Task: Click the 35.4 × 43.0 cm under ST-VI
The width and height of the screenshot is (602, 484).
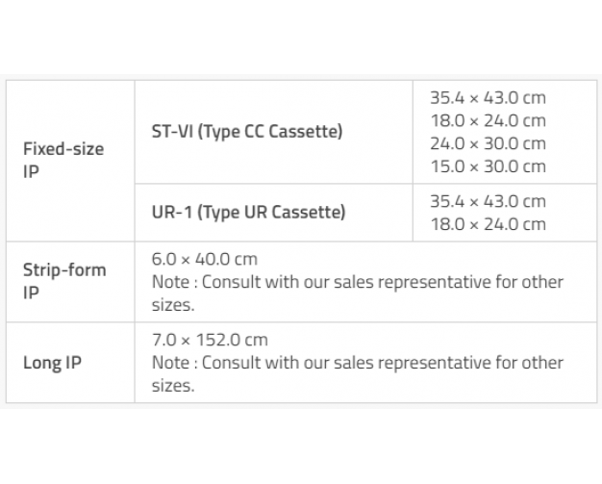Action: click(488, 97)
